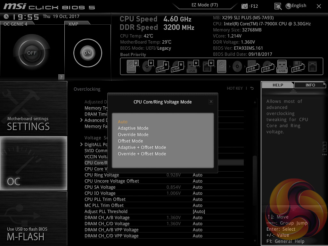This screenshot has height=246, width=328.
Task: Toggle the XMP ON knob
Action: (x=88, y=53)
